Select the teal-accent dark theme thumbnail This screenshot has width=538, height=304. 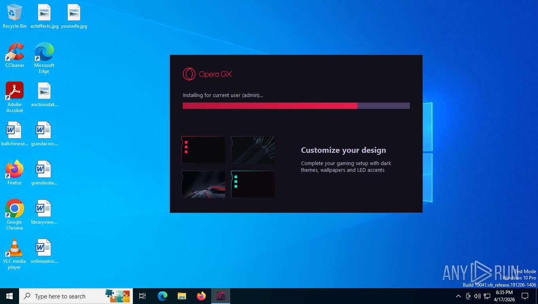[x=253, y=184]
